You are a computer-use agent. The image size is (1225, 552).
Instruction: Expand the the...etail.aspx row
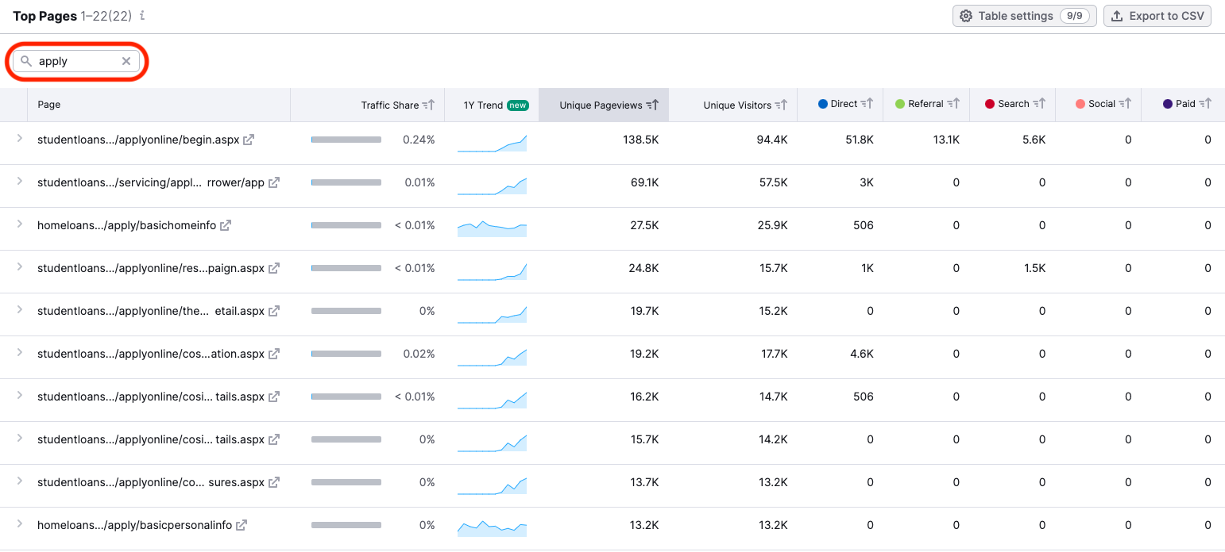tap(19, 310)
